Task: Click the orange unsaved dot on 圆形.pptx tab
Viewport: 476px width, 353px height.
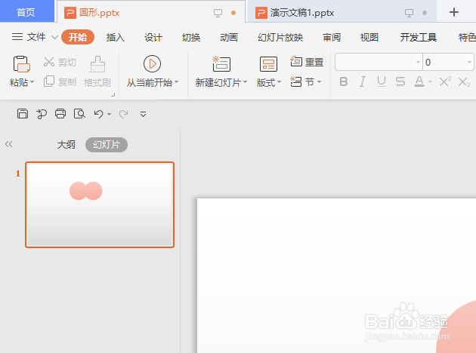Action: point(233,13)
